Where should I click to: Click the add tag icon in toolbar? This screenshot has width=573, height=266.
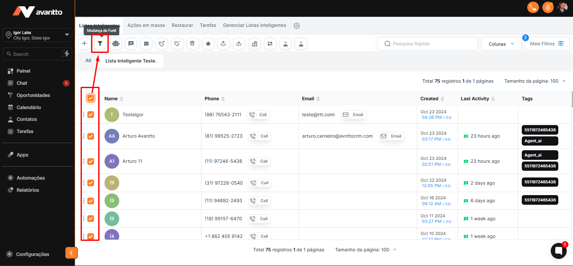click(162, 44)
